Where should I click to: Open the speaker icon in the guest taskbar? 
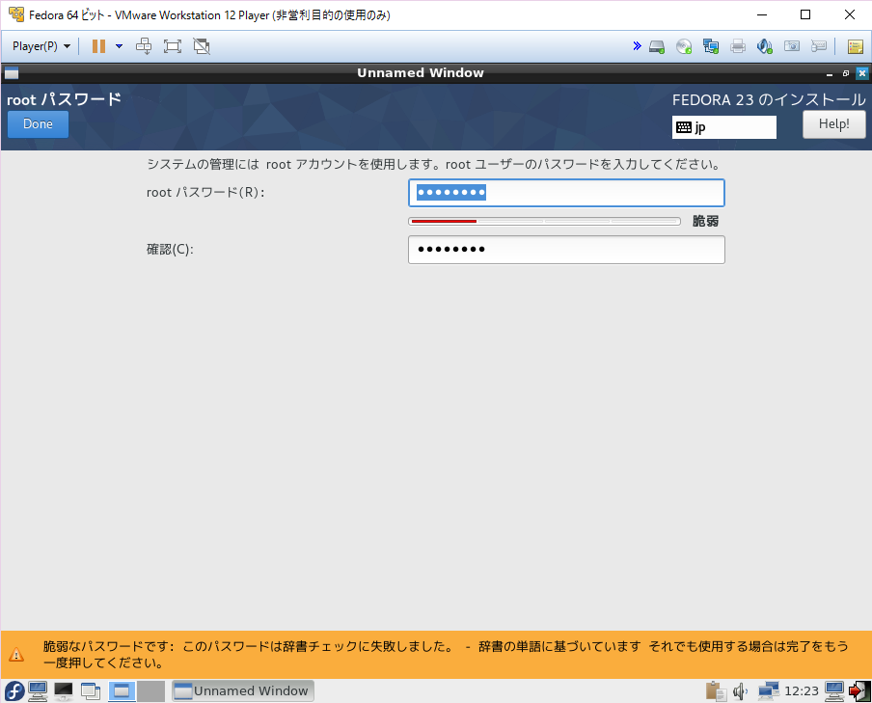(x=739, y=690)
